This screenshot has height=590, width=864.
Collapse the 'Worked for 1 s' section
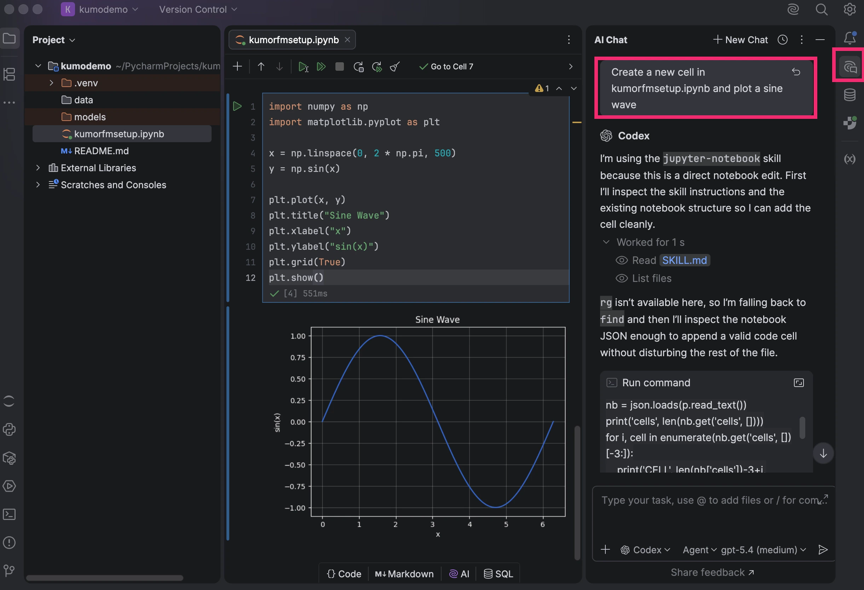606,242
